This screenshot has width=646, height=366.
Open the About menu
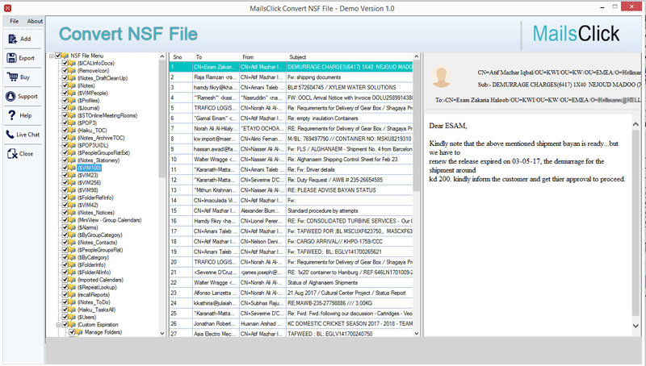pos(35,21)
